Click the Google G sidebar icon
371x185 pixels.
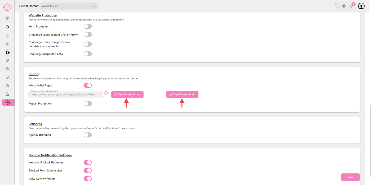tap(7, 52)
